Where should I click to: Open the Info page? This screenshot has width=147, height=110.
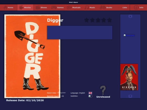(139, 8)
